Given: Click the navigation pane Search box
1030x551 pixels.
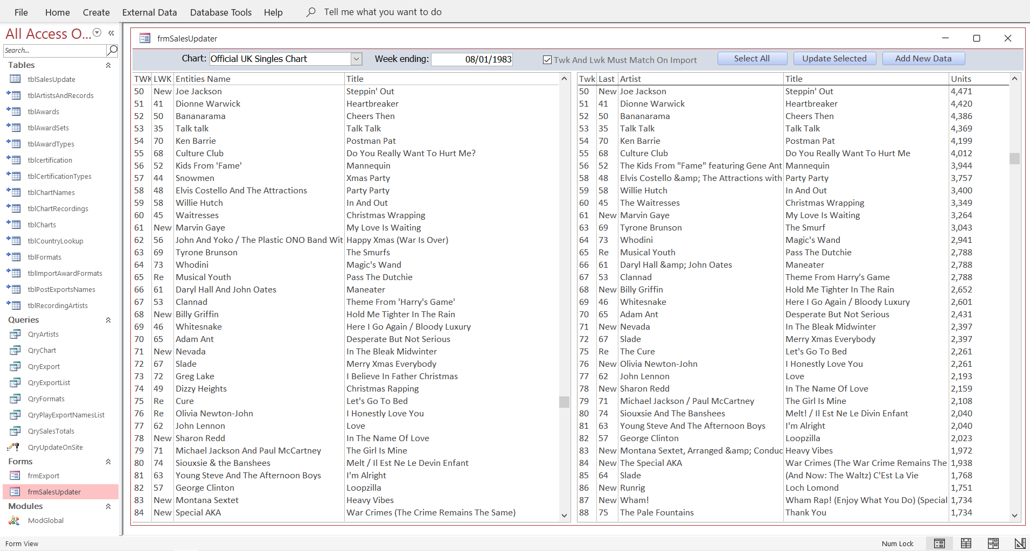Looking at the screenshot, I should [54, 50].
